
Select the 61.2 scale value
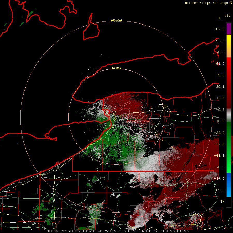pyautogui.click(x=220, y=64)
